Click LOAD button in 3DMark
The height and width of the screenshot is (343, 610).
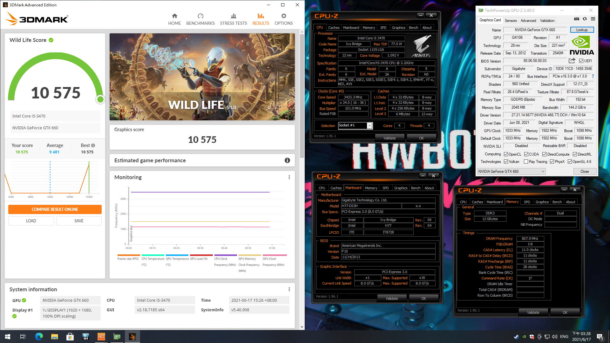coord(31,221)
